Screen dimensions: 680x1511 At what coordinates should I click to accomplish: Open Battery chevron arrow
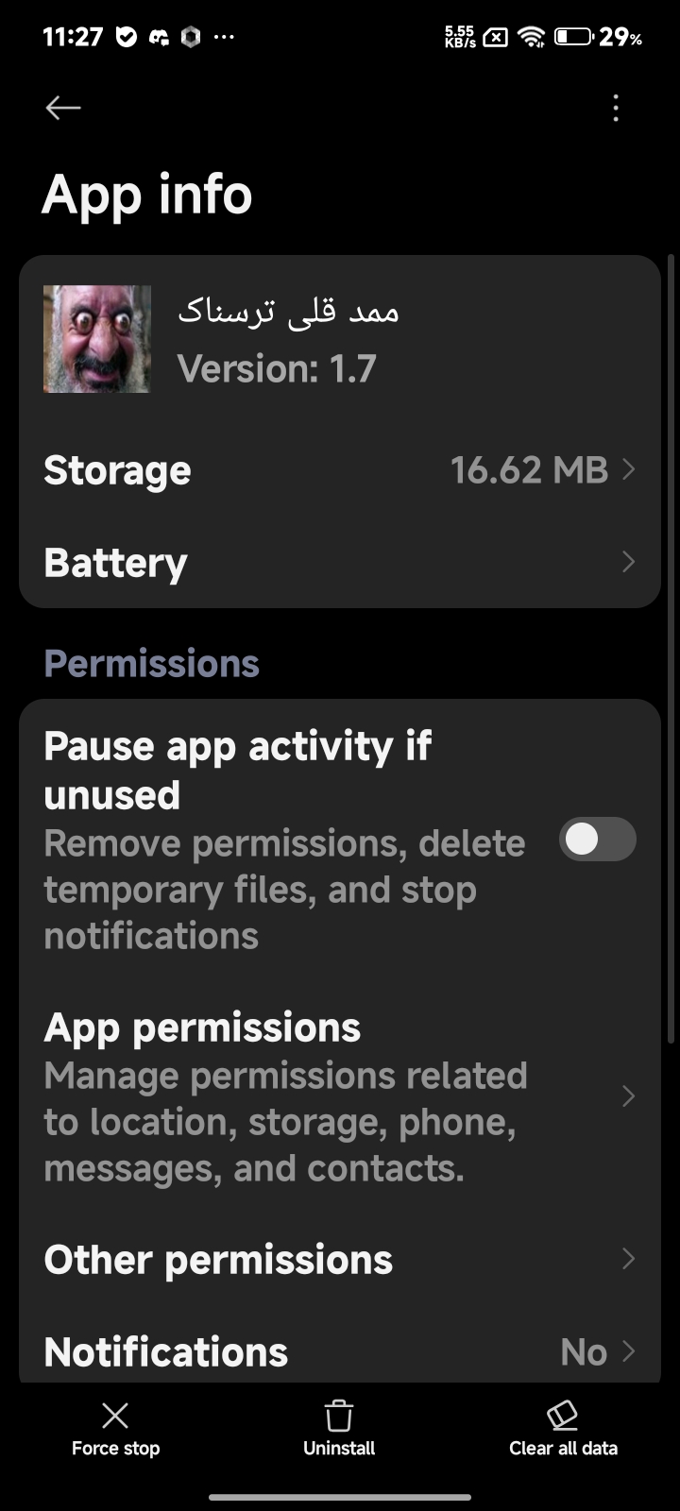pyautogui.click(x=629, y=562)
